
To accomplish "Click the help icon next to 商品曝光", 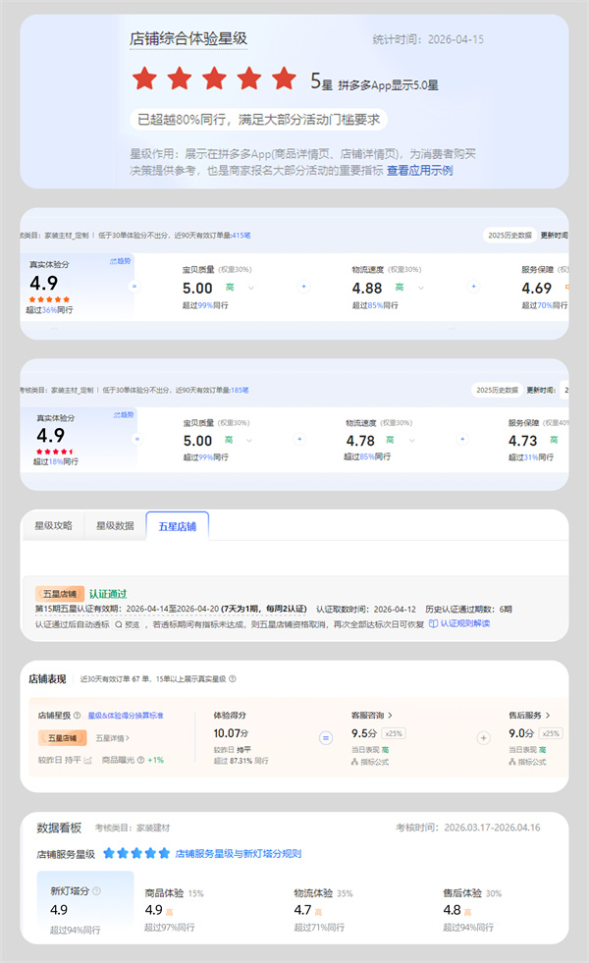I will (x=140, y=760).
